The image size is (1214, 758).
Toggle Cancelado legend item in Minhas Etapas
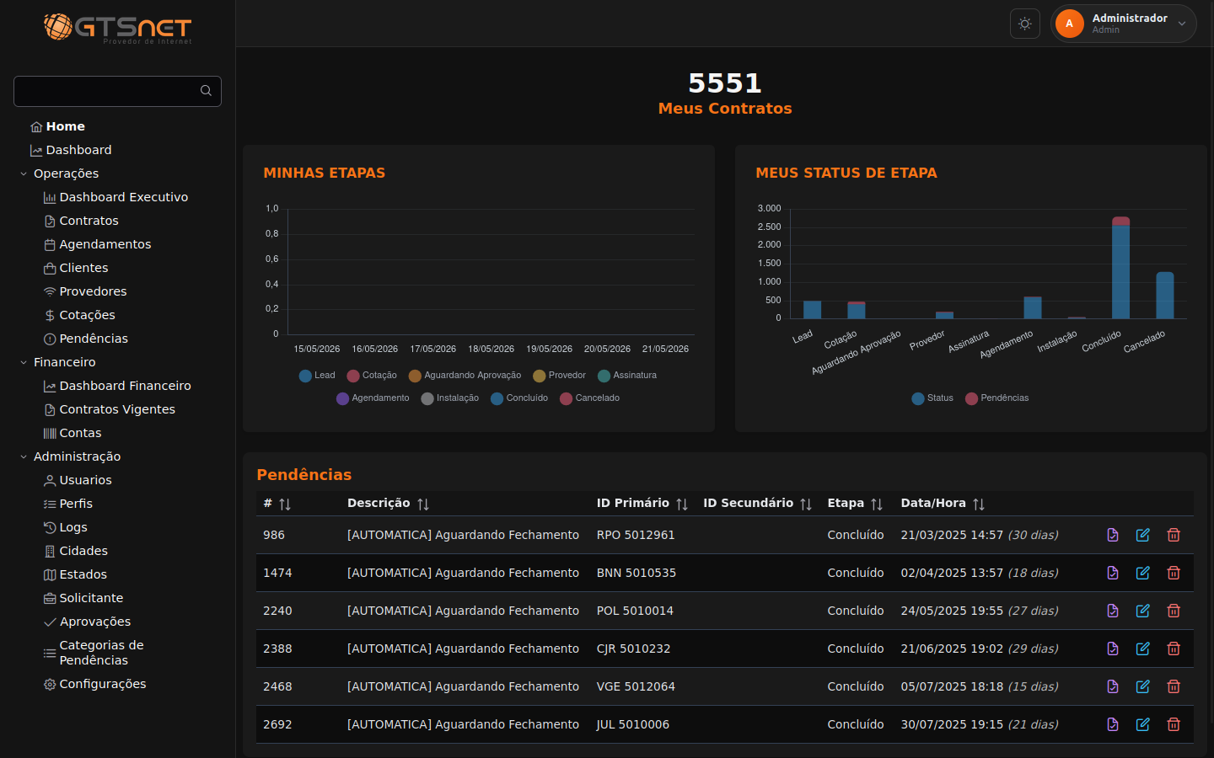click(x=589, y=398)
